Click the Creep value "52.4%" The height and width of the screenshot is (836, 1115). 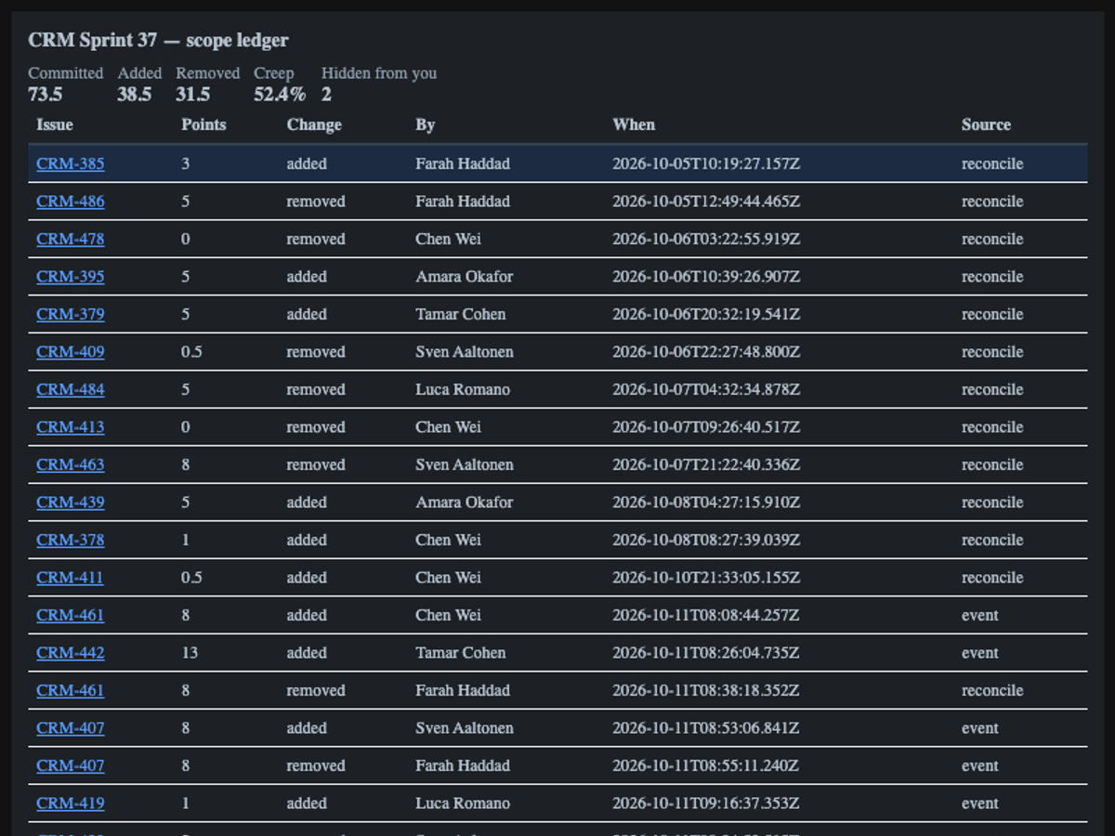[280, 94]
